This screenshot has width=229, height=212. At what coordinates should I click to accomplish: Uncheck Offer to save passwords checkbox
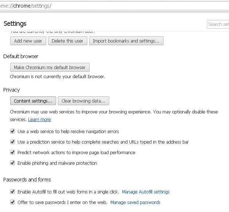point(13,202)
